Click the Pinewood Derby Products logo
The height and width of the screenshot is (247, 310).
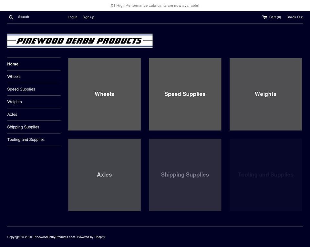(80, 41)
